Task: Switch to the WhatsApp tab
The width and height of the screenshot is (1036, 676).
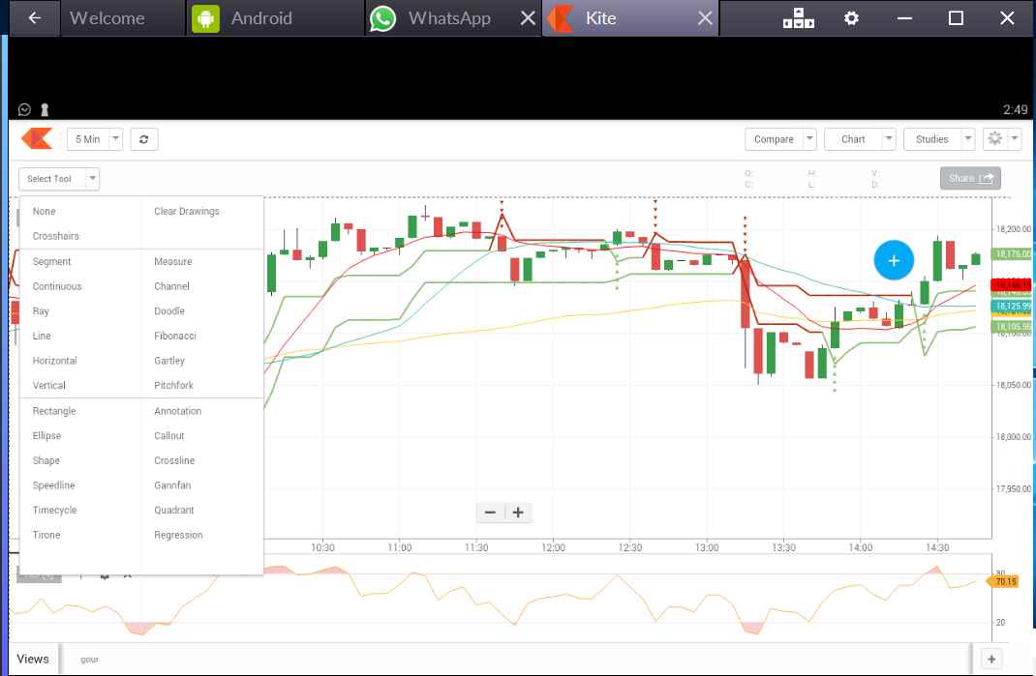Action: 448,18
